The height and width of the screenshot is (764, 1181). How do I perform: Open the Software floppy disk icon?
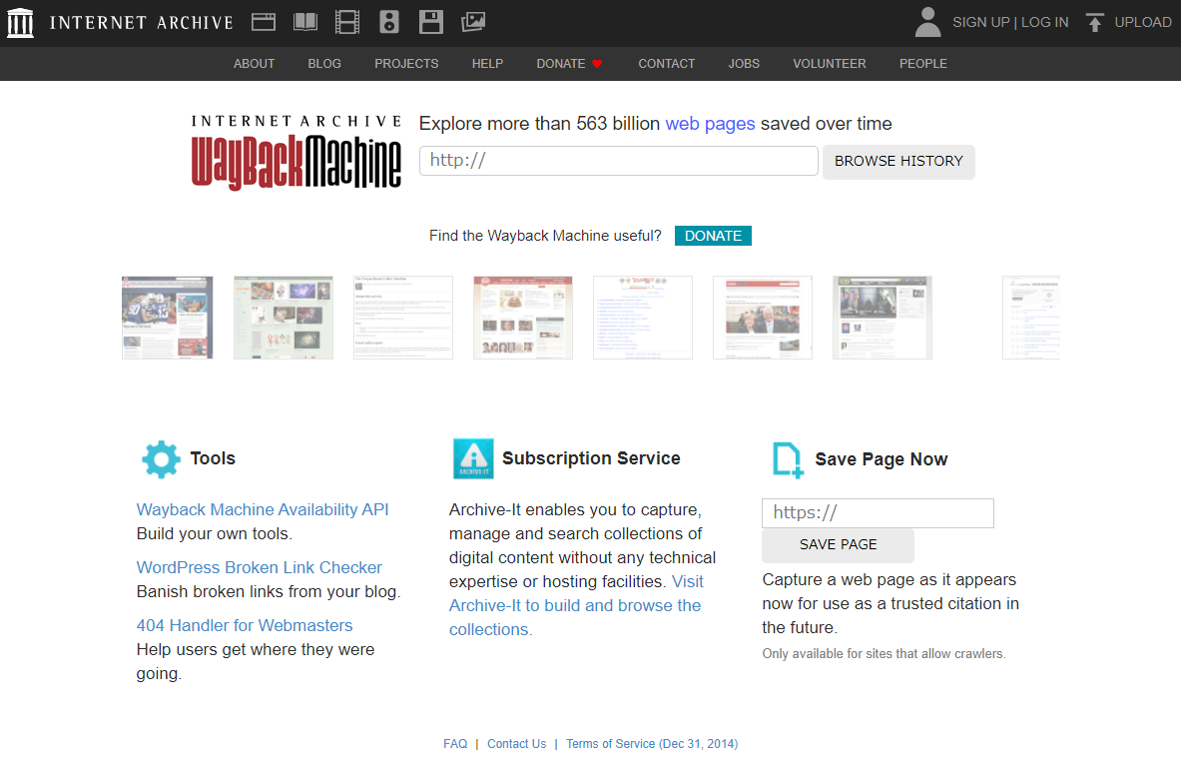431,22
